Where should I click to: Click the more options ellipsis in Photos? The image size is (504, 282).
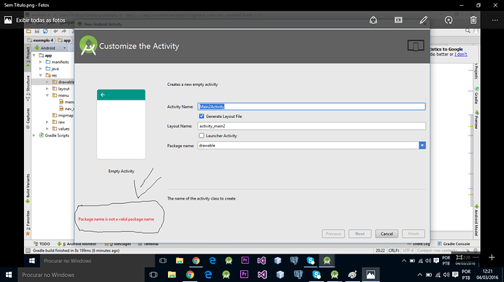coord(495,20)
